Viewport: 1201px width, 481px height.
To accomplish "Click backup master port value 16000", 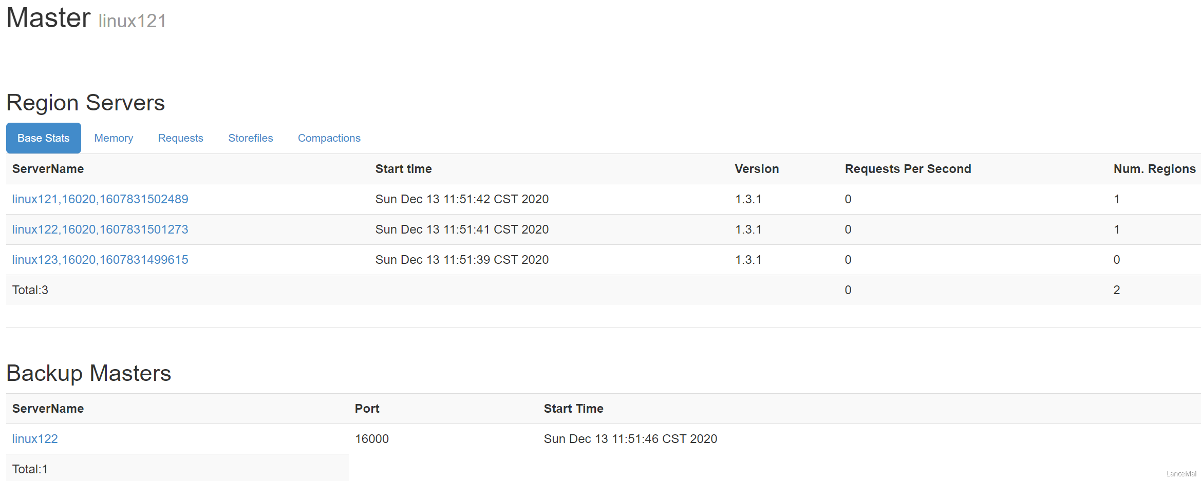I will tap(372, 439).
